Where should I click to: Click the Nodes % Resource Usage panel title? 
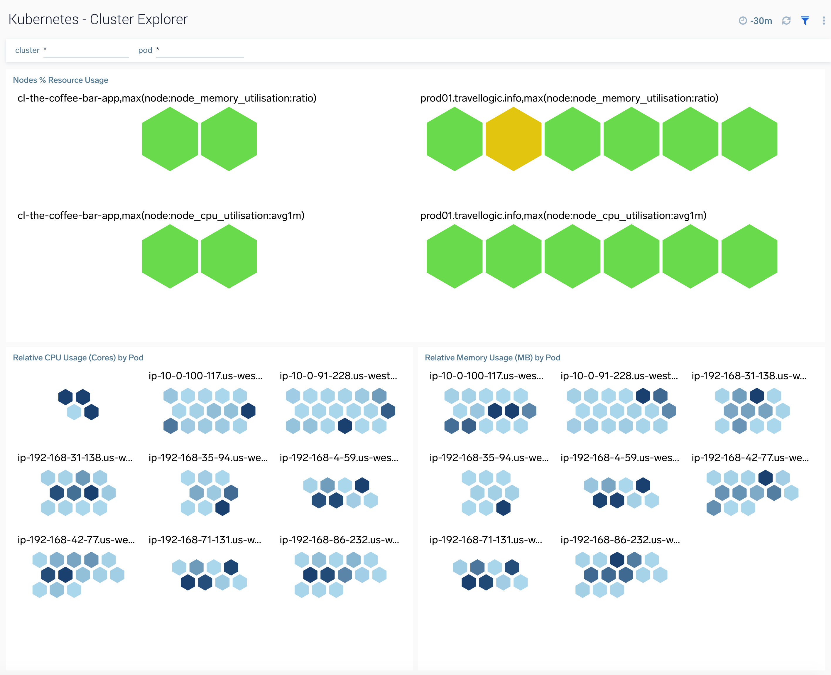tap(61, 80)
